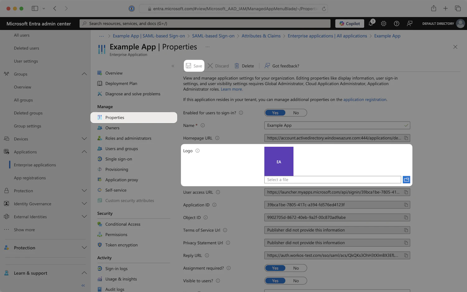Open Owners menu item

(112, 128)
